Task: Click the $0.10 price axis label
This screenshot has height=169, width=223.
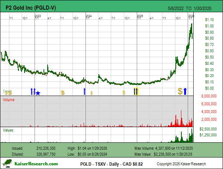Action: (x=209, y=82)
